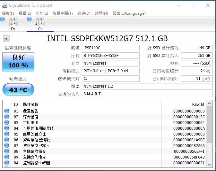216x171 pixels.
Task: Click status icon for attribute 08 主機讀取命令
Action: pyautogui.click(x=7, y=151)
